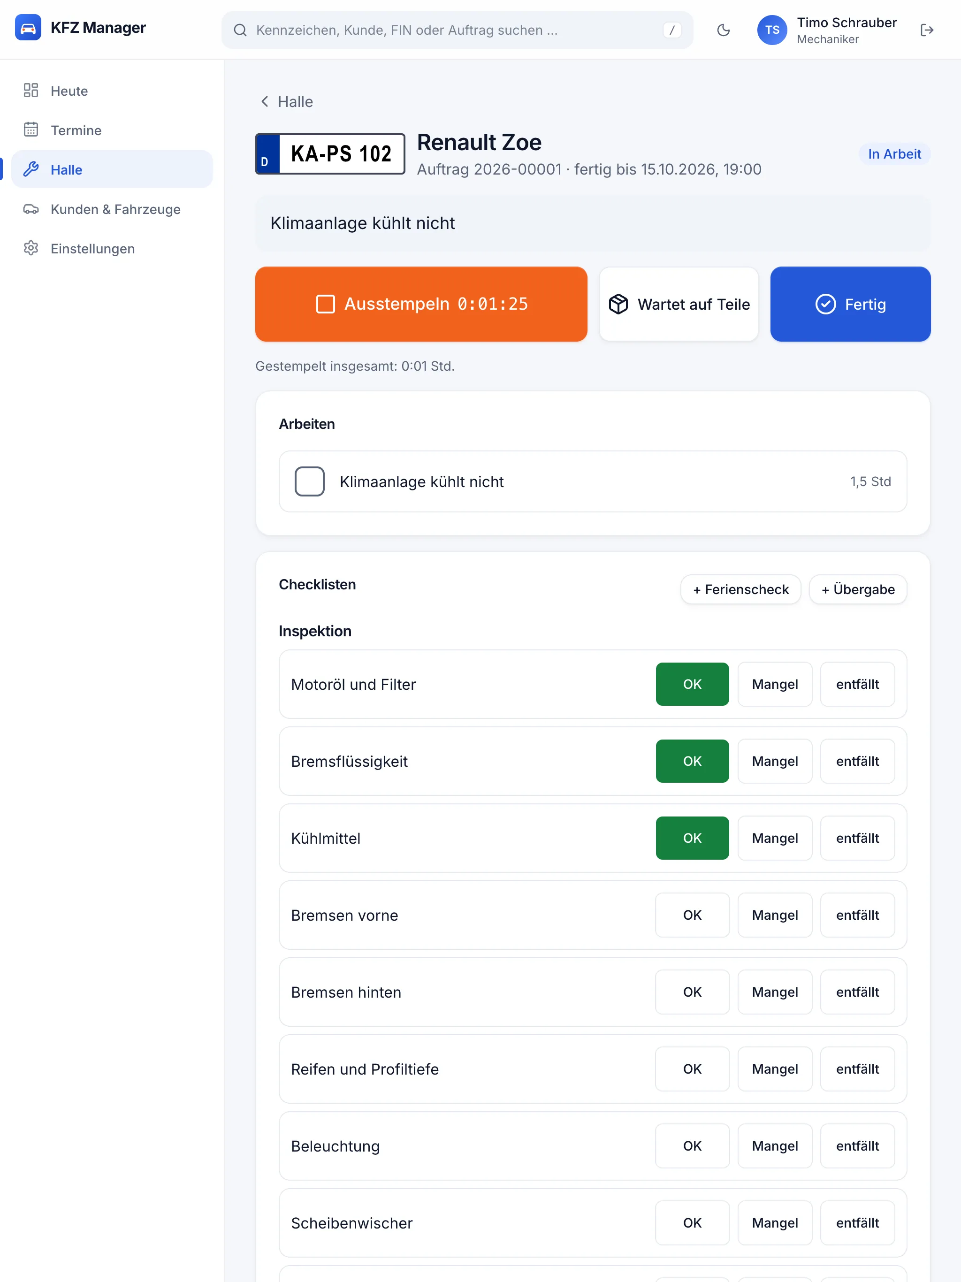Click the magnifier search icon
Image resolution: width=961 pixels, height=1282 pixels.
pyautogui.click(x=240, y=30)
